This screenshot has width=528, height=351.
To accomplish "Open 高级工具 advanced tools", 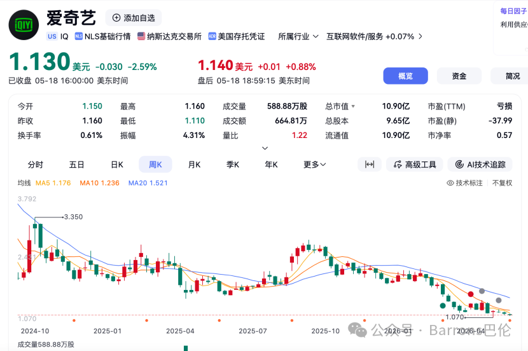I will pos(415,165).
